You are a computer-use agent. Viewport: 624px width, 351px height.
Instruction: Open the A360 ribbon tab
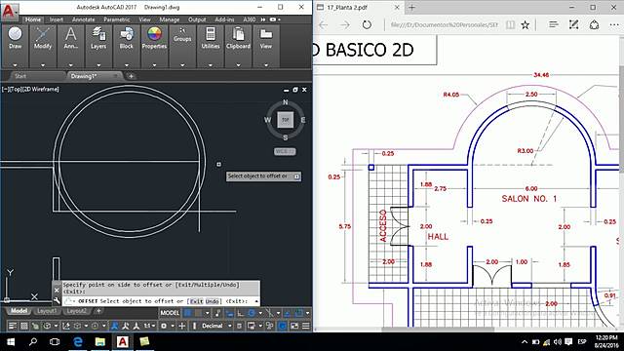250,19
